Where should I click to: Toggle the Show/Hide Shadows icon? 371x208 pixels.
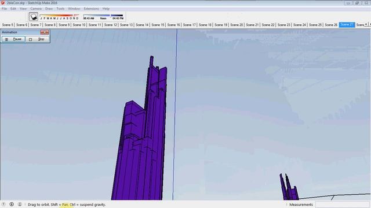coord(34,17)
